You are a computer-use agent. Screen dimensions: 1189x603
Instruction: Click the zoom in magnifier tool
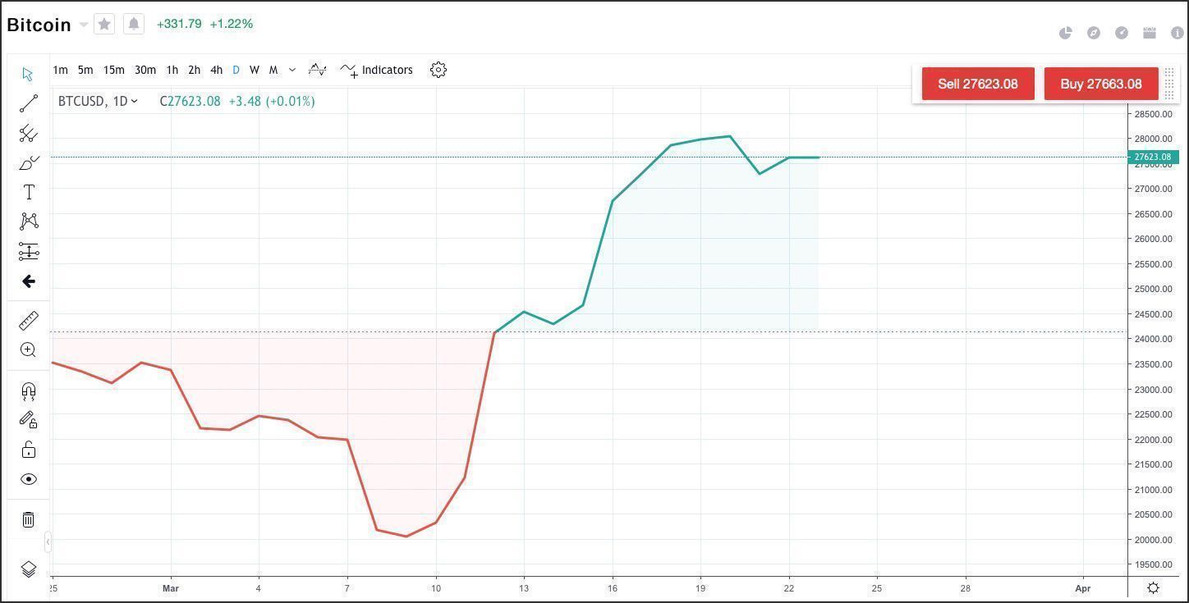(29, 350)
